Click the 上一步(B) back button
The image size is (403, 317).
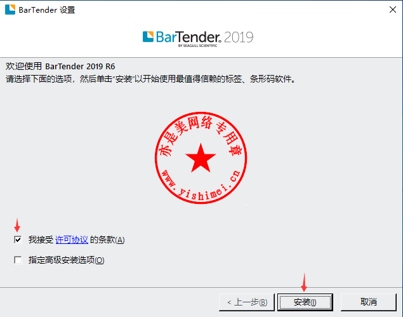(247, 302)
